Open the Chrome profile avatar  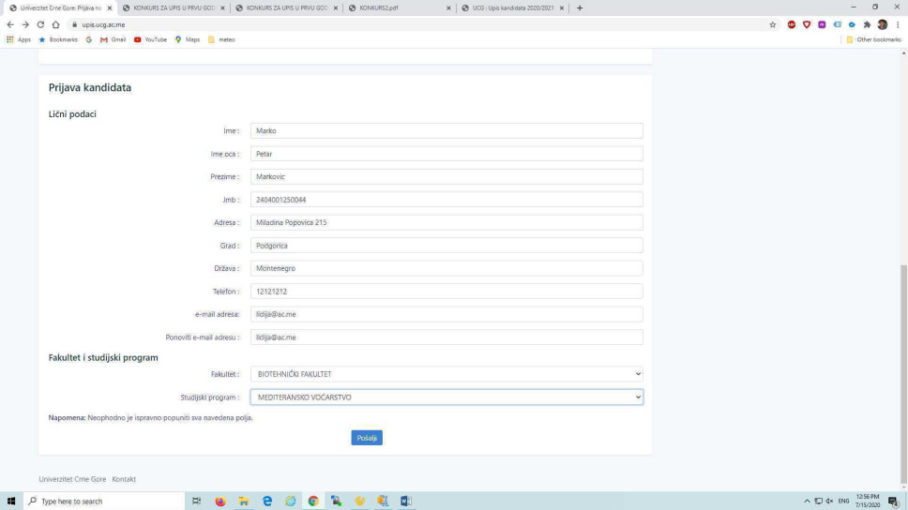(882, 25)
